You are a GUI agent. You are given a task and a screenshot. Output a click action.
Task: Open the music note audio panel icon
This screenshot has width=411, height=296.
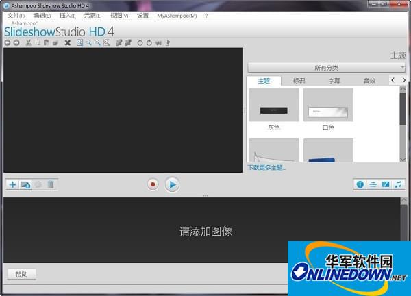click(x=398, y=184)
